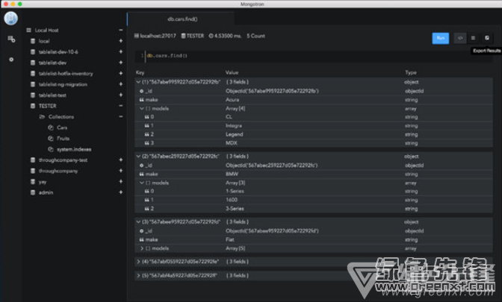Expand result document (4)
The image size is (502, 302).
click(x=138, y=262)
